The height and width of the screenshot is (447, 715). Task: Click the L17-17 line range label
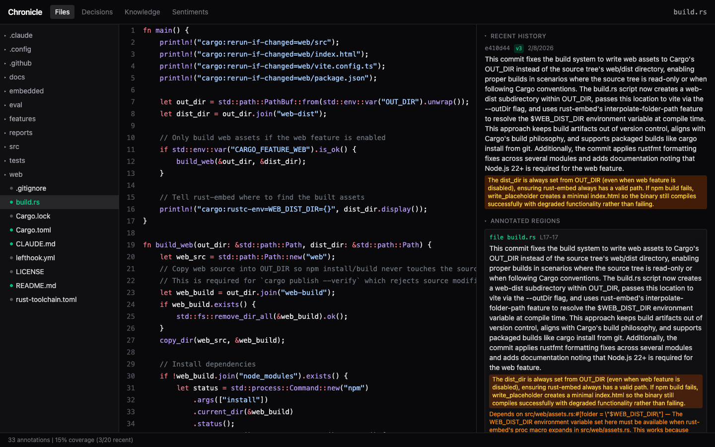pos(549,237)
